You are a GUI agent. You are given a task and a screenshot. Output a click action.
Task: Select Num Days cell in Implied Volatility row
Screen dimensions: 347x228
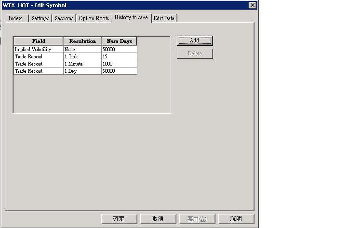click(x=120, y=49)
